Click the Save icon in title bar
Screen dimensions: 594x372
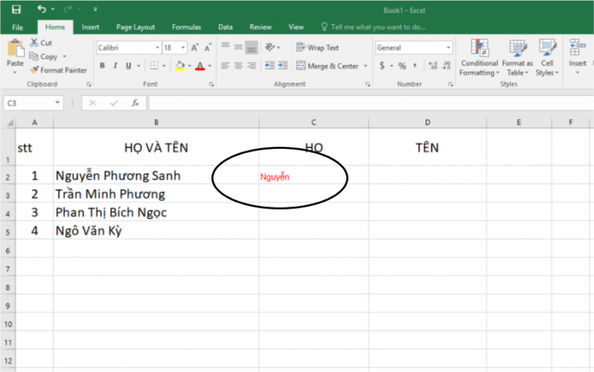click(x=16, y=10)
